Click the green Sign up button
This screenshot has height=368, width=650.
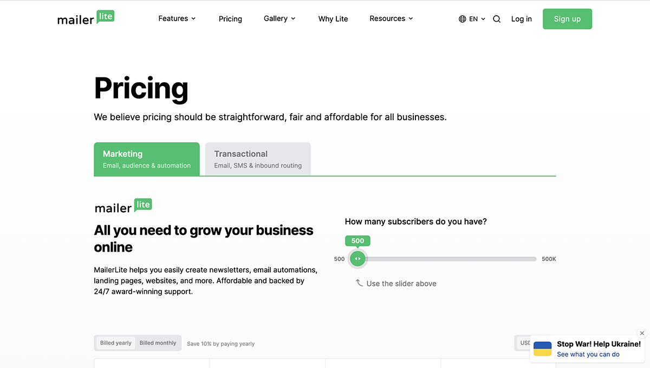(x=567, y=19)
